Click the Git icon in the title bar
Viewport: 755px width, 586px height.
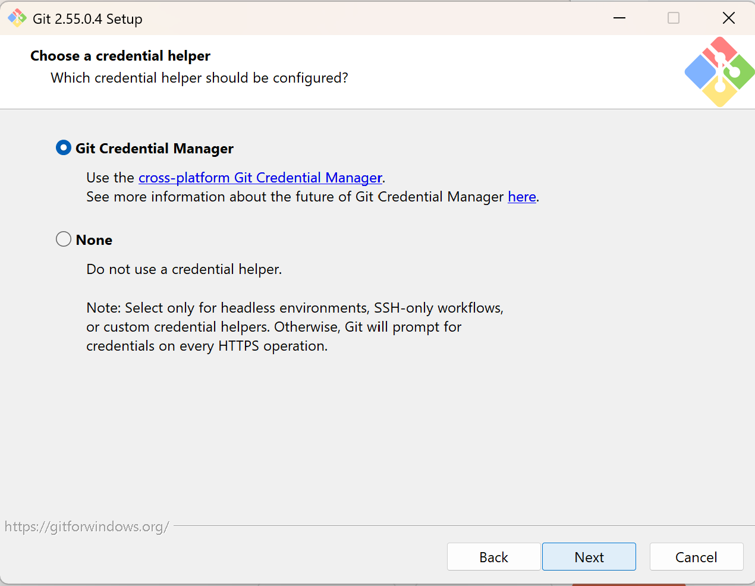[x=17, y=18]
